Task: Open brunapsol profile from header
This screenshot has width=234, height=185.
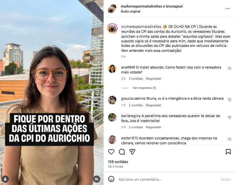Action: click(x=174, y=6)
